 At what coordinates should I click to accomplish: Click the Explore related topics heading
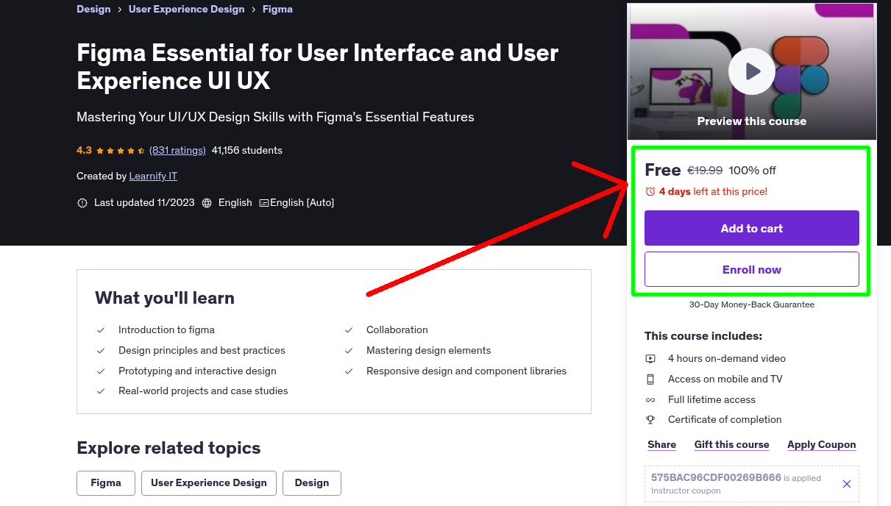pyautogui.click(x=168, y=448)
